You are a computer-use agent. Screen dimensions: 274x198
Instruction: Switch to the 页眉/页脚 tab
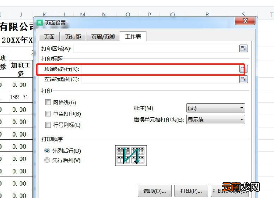103,37
